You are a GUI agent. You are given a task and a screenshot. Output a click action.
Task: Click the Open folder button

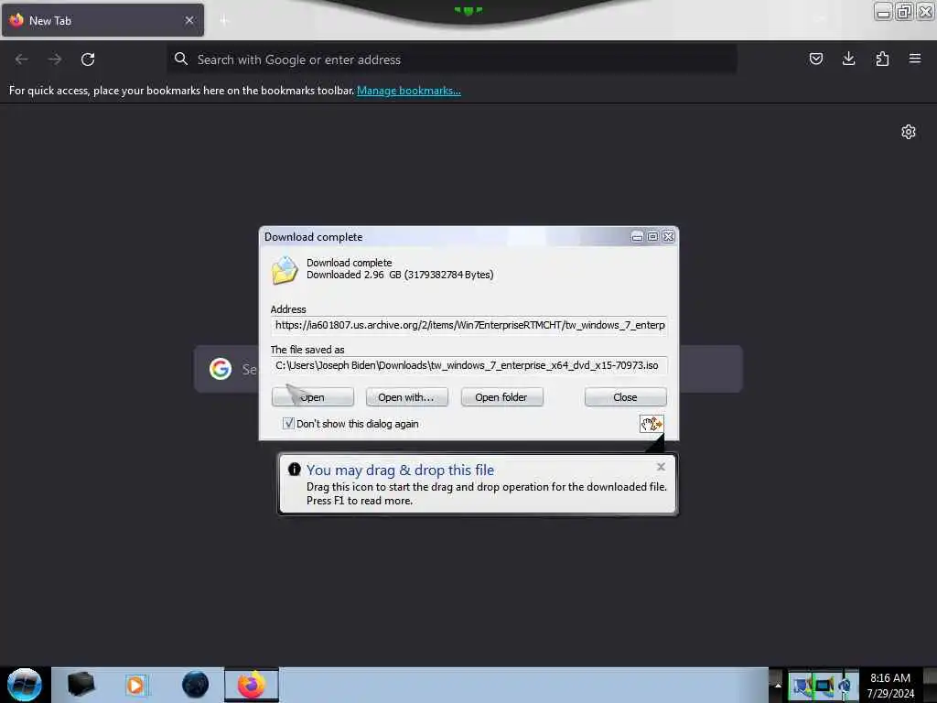point(501,397)
